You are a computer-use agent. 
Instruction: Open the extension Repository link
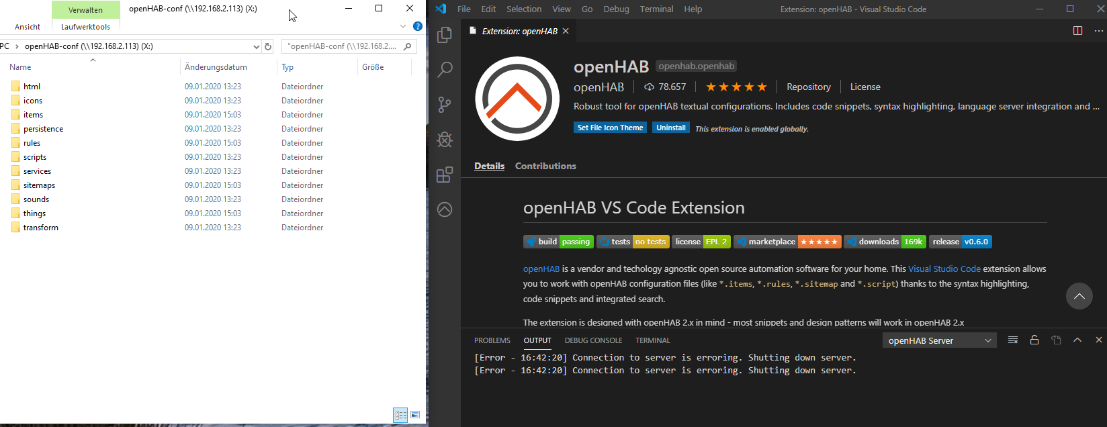tap(809, 87)
